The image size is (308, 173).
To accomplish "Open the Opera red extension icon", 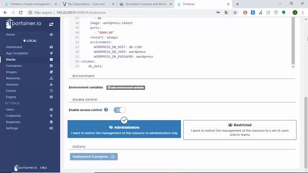I will [245, 12].
